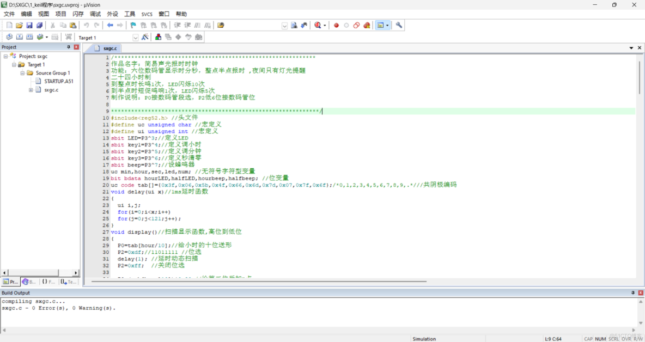This screenshot has height=342, width=645.
Task: Download code to flash memory
Action: pyautogui.click(x=68, y=37)
